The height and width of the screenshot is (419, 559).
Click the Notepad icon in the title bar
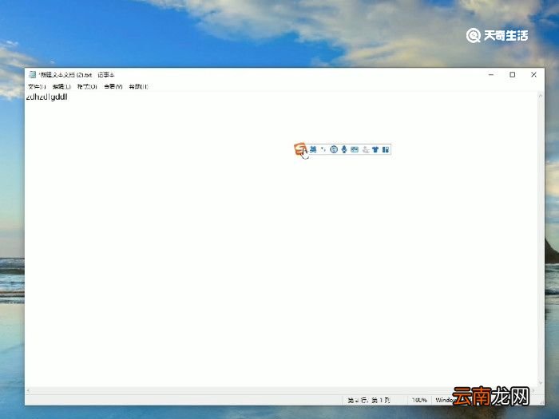[x=33, y=74]
